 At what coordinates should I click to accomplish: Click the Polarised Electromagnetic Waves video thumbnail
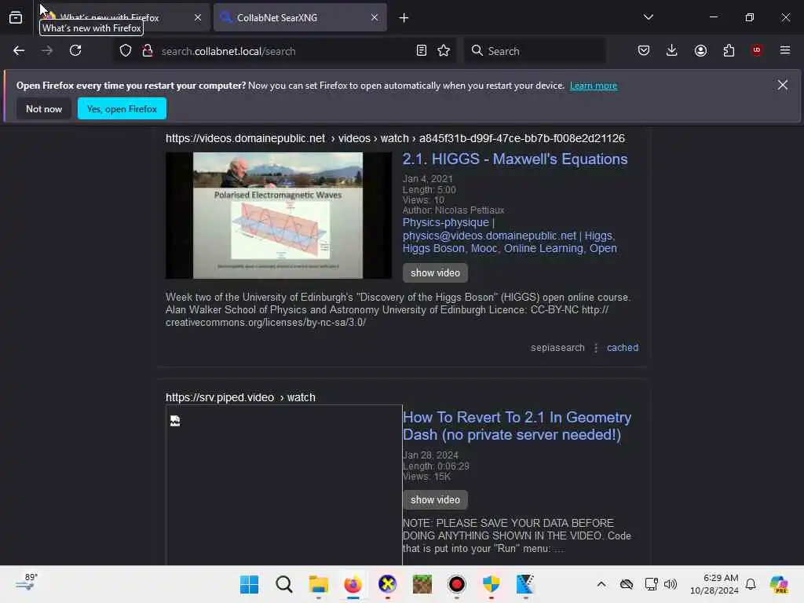pos(279,215)
